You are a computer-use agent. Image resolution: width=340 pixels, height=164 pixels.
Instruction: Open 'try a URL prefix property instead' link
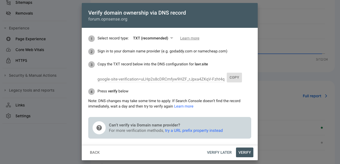[x=194, y=130]
